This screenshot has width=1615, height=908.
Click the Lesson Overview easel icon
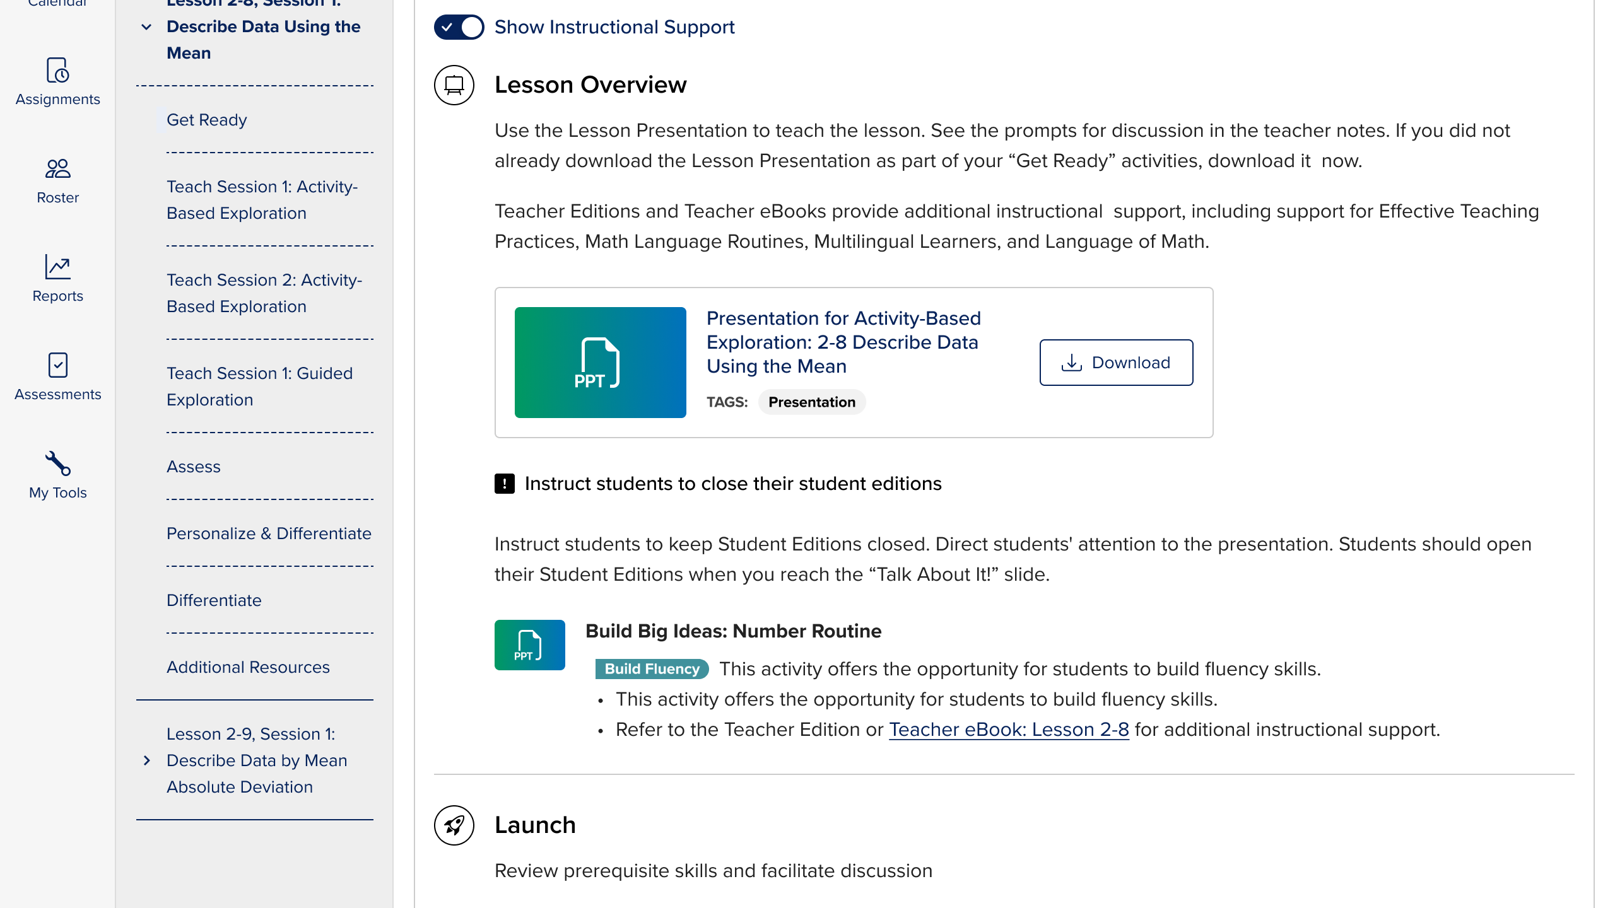pyautogui.click(x=454, y=85)
